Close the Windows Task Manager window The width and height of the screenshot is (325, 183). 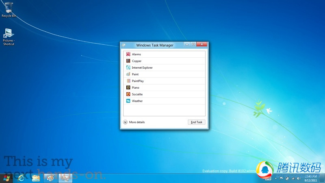(x=201, y=44)
